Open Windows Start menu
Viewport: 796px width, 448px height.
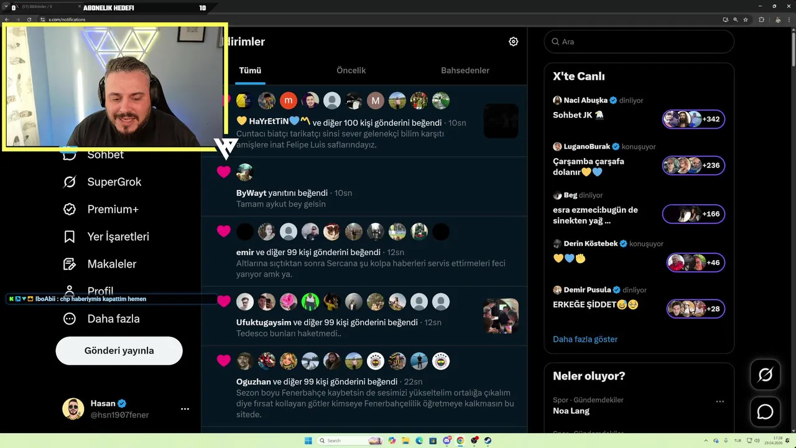pyautogui.click(x=308, y=441)
